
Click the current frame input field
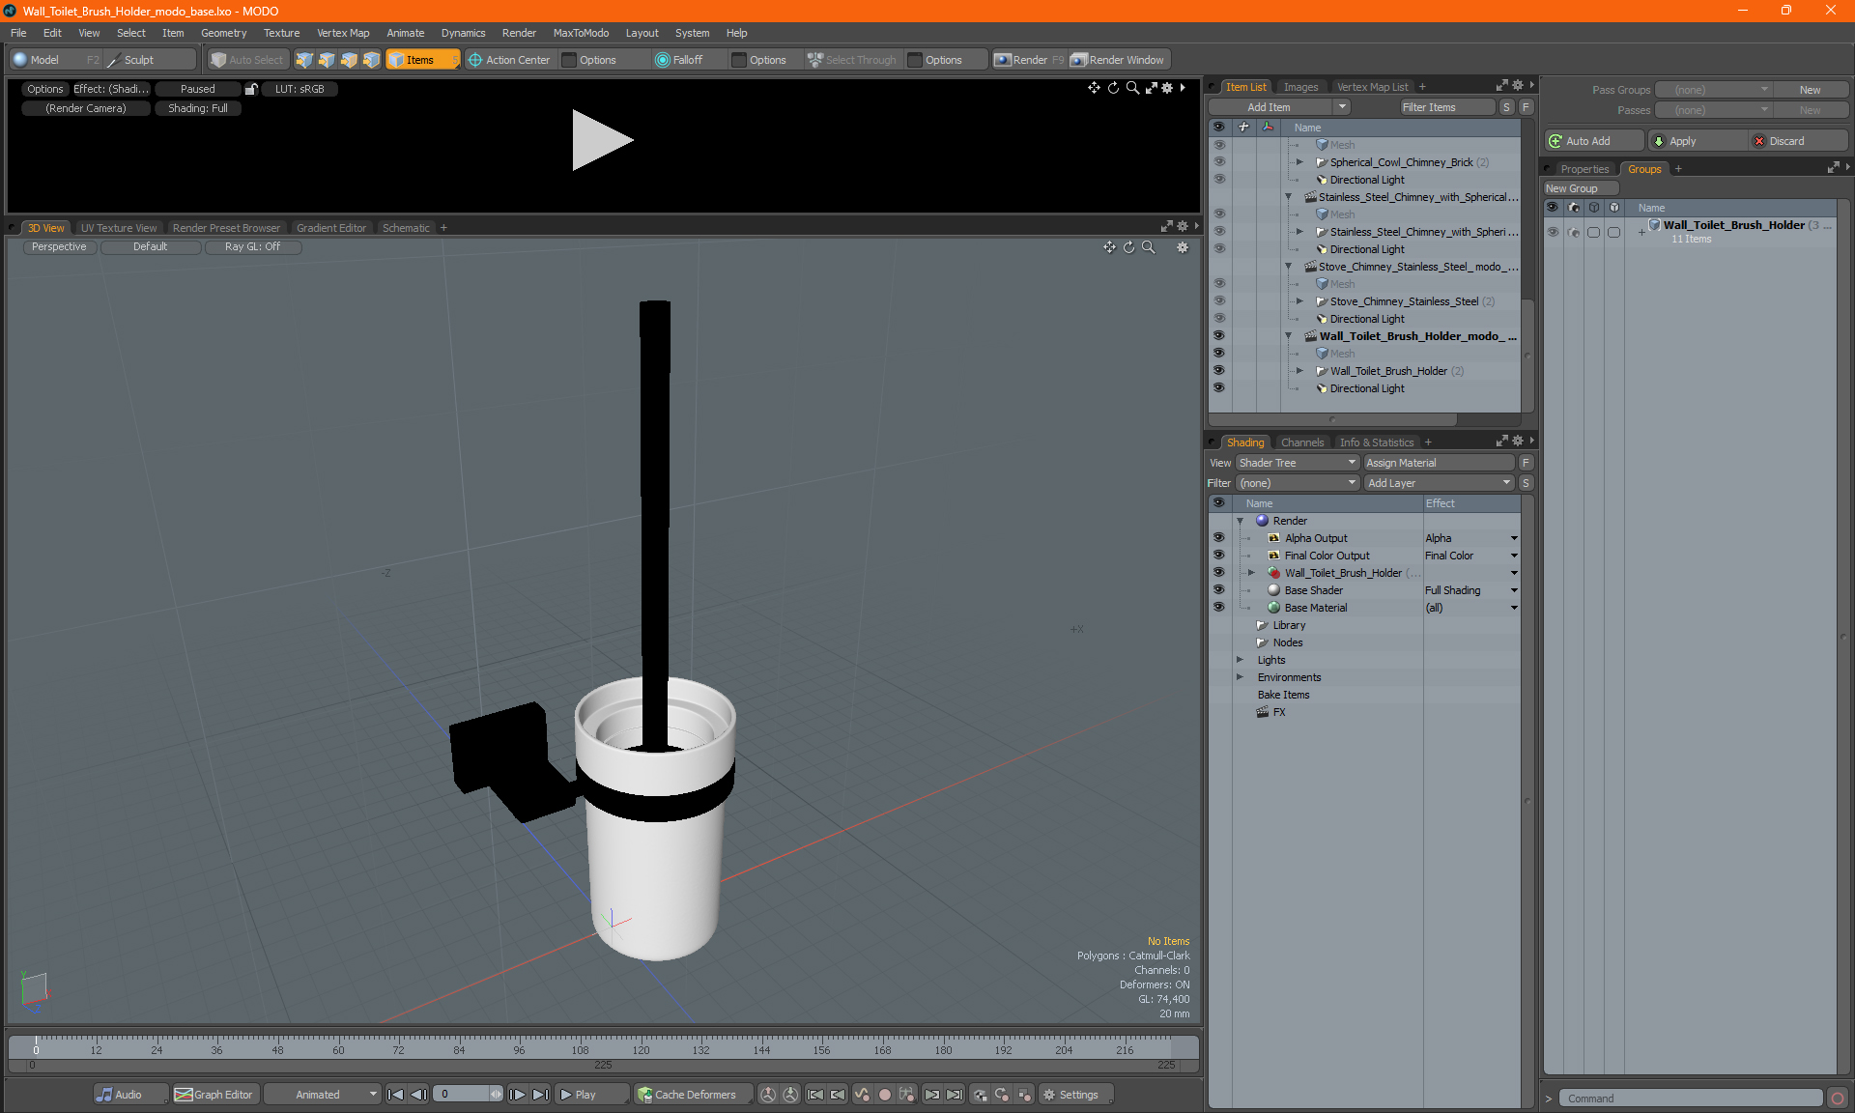coord(464,1095)
